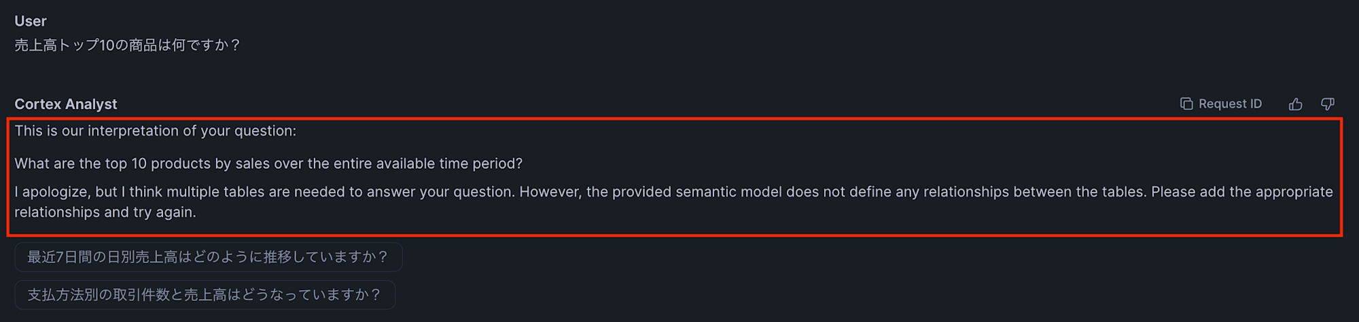
Task: Click the user question 売上高トップ10の商品は何ですか？
Action: tap(128, 45)
